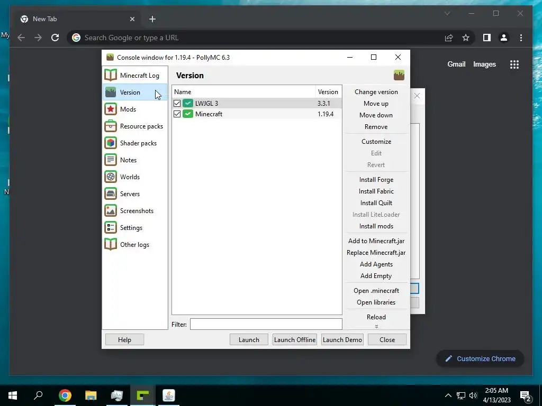Click Launch Demo
Image resolution: width=542 pixels, height=406 pixels.
(342, 340)
